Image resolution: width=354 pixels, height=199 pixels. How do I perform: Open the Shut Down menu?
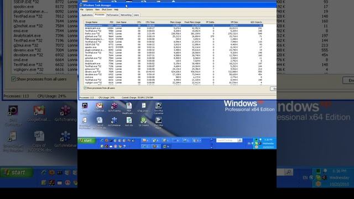[107, 10]
